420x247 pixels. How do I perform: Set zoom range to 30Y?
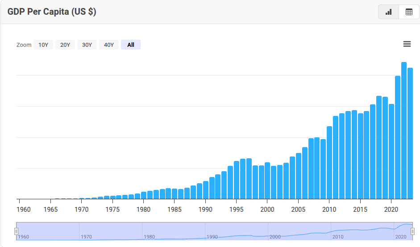click(x=87, y=45)
